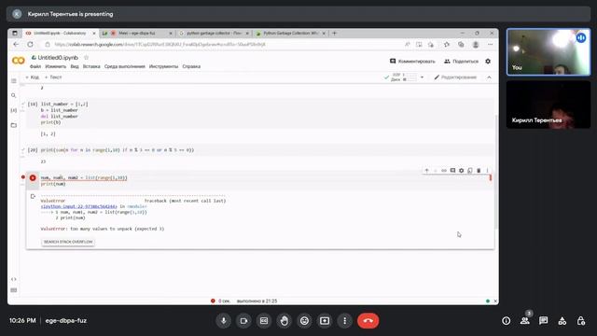The height and width of the screenshot is (336, 597).
Task: Open a new browser tab with plus
Action: tap(334, 34)
